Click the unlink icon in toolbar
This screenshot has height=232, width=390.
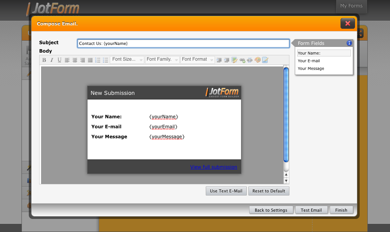pos(250,60)
